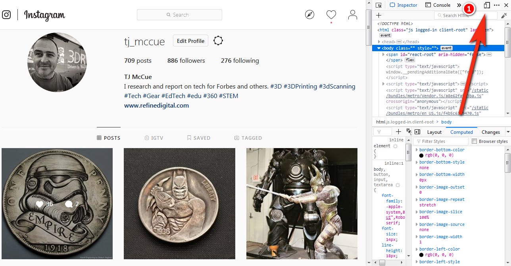Expand border-left-color computed property
Image resolution: width=511 pixels, height=266 pixels.
pos(417,249)
